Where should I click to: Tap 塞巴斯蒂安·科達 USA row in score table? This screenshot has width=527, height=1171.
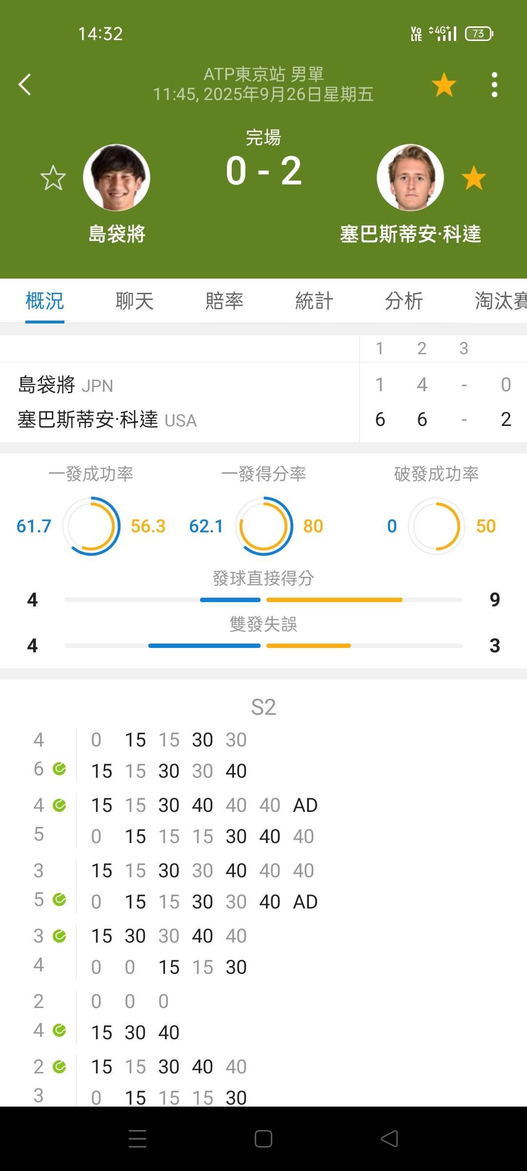click(x=263, y=420)
